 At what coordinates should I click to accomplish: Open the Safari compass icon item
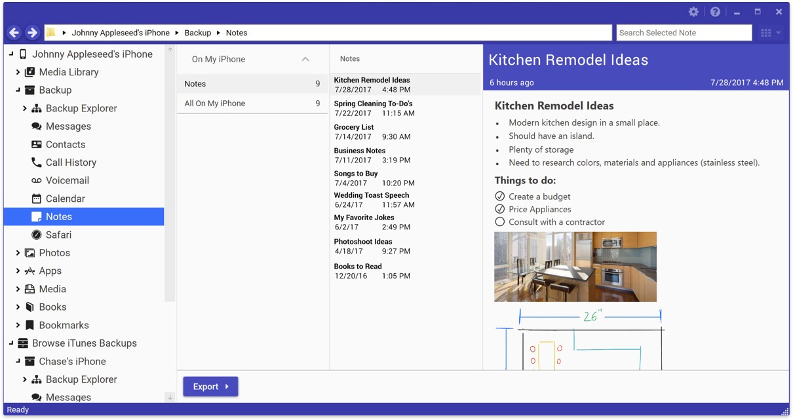(37, 235)
